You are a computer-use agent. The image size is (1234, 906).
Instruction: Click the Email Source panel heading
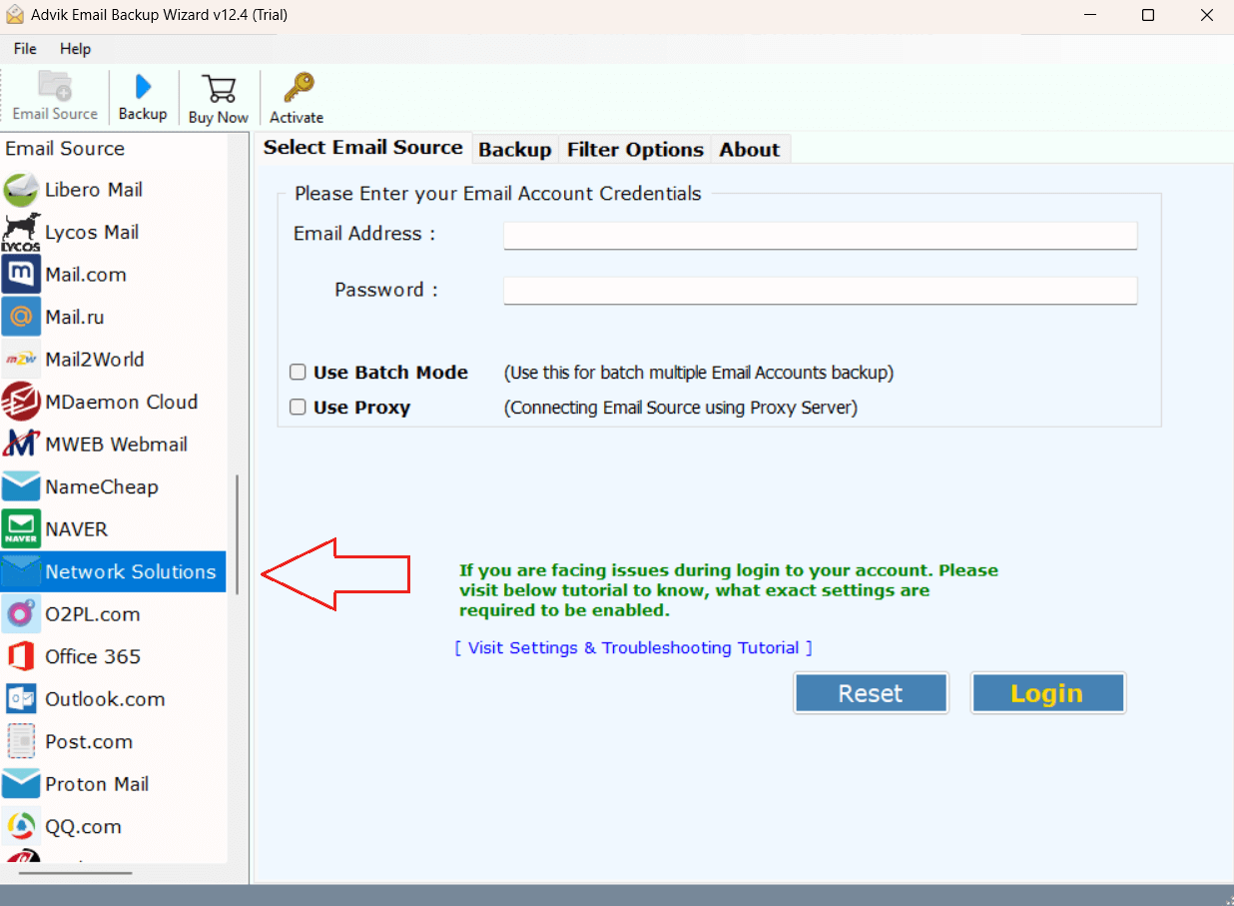[x=65, y=149]
